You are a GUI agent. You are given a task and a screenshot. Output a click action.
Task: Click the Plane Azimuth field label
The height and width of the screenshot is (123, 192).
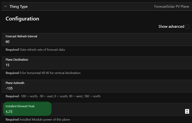click(x=15, y=83)
